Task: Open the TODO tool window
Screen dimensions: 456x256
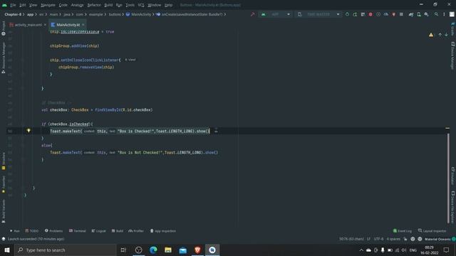Action: tap(31, 231)
